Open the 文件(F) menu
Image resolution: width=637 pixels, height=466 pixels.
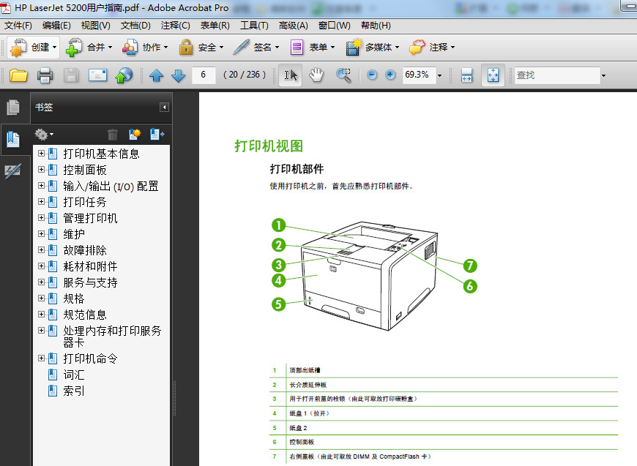click(x=18, y=25)
